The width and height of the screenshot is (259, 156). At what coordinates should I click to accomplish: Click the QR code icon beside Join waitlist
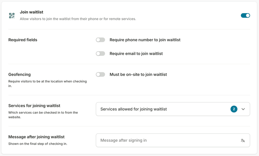pos(12,15)
